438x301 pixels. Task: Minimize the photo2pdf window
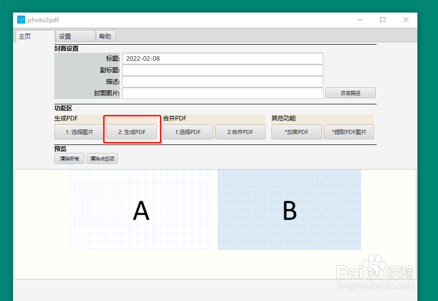click(x=360, y=20)
